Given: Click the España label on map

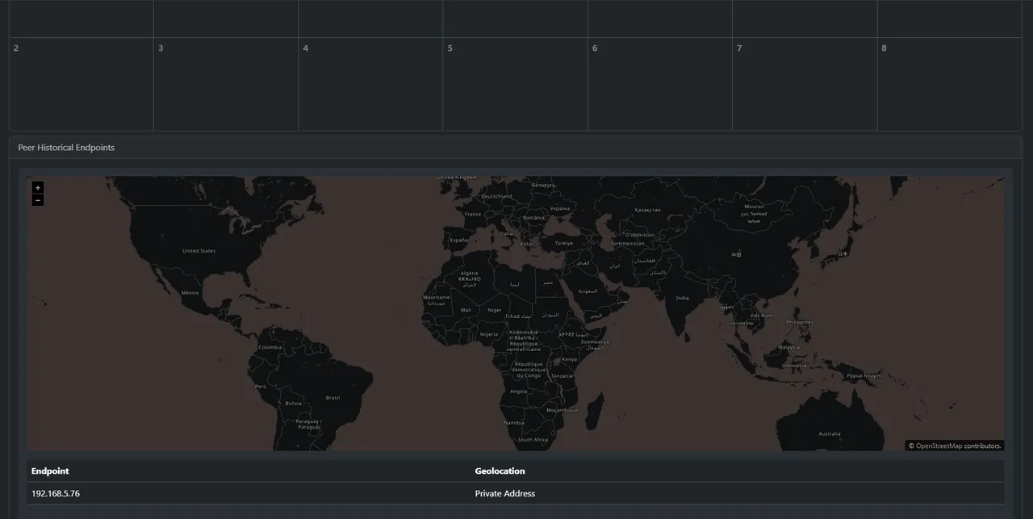Looking at the screenshot, I should tap(458, 240).
